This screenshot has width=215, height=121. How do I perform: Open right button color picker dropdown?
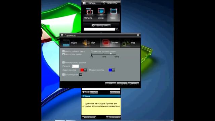tap(114, 70)
